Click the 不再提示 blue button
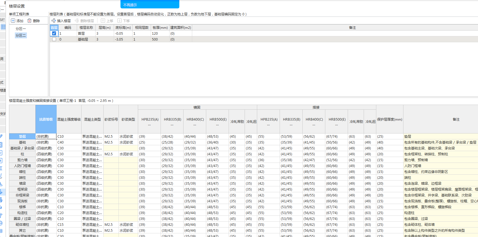 pos(150,4)
